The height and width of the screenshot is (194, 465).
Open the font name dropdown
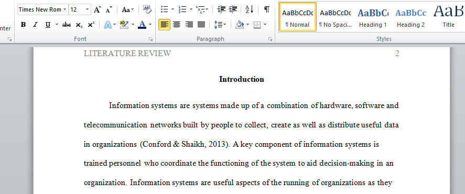point(64,9)
